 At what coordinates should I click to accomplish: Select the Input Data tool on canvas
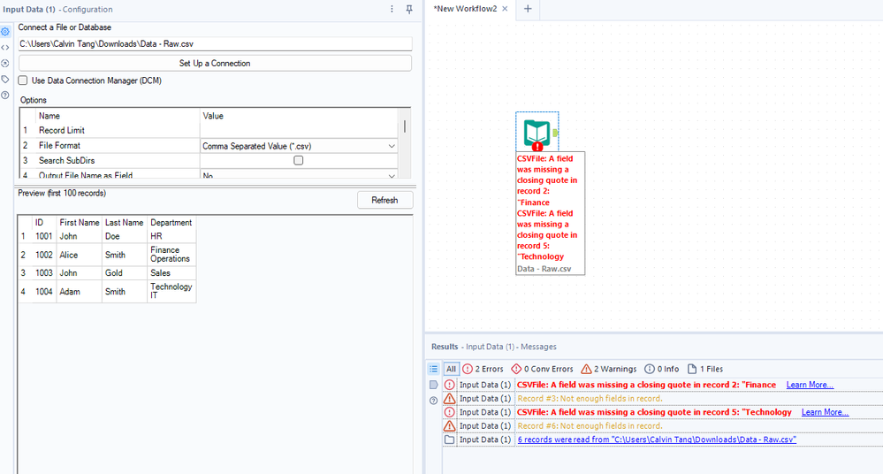(537, 133)
